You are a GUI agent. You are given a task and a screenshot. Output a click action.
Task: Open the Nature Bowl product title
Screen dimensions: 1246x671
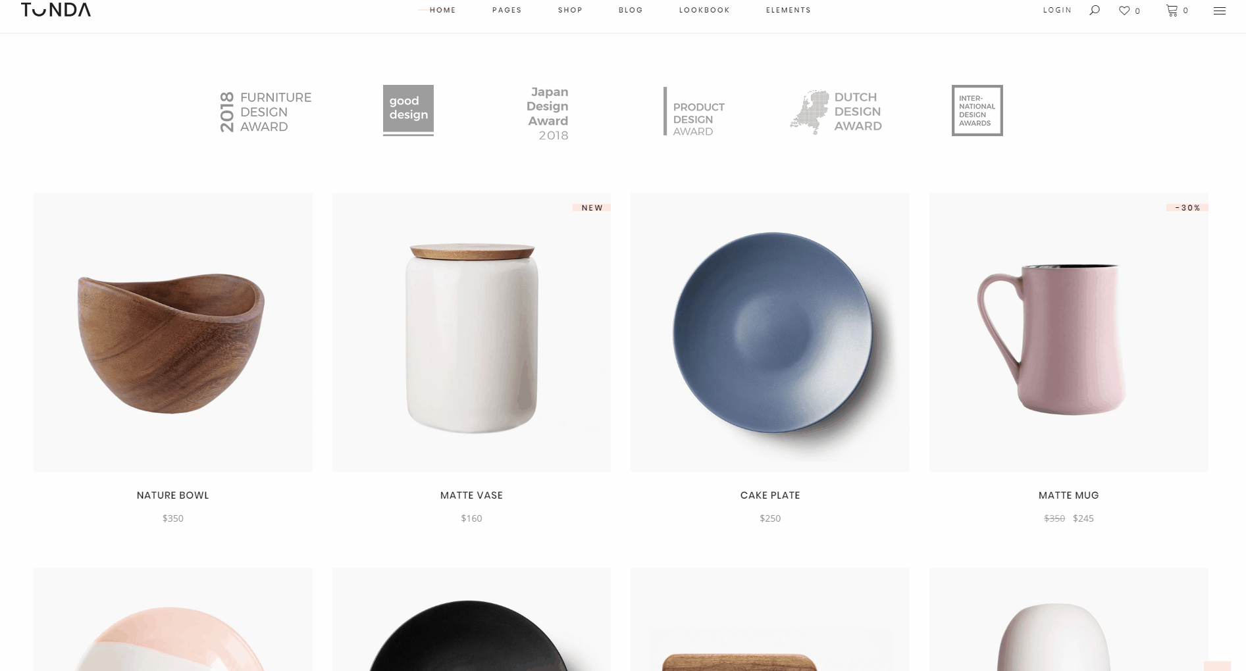[173, 495]
